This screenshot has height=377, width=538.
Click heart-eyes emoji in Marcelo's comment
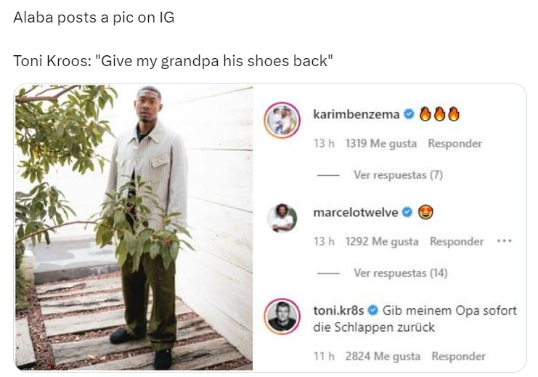point(425,212)
